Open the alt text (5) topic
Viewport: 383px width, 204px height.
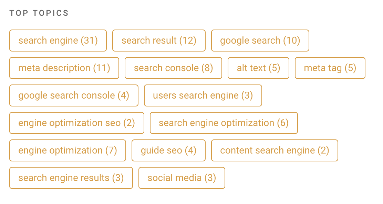(x=258, y=68)
